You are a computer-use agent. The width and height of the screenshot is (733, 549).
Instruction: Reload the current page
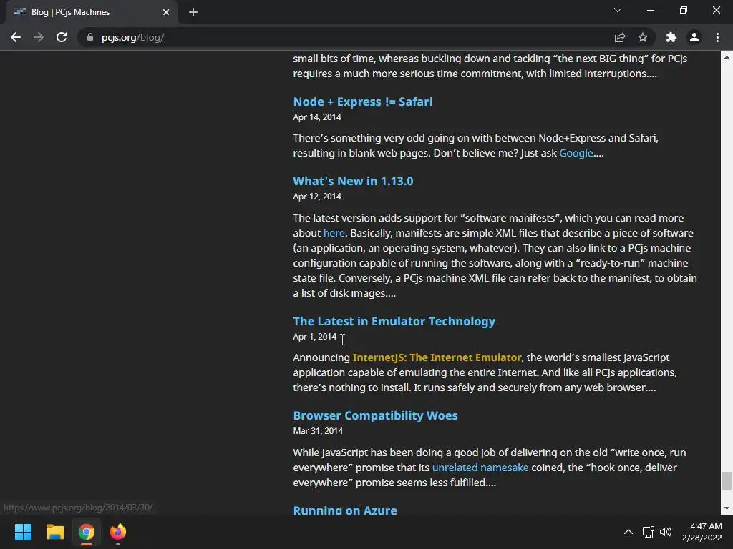tap(62, 37)
